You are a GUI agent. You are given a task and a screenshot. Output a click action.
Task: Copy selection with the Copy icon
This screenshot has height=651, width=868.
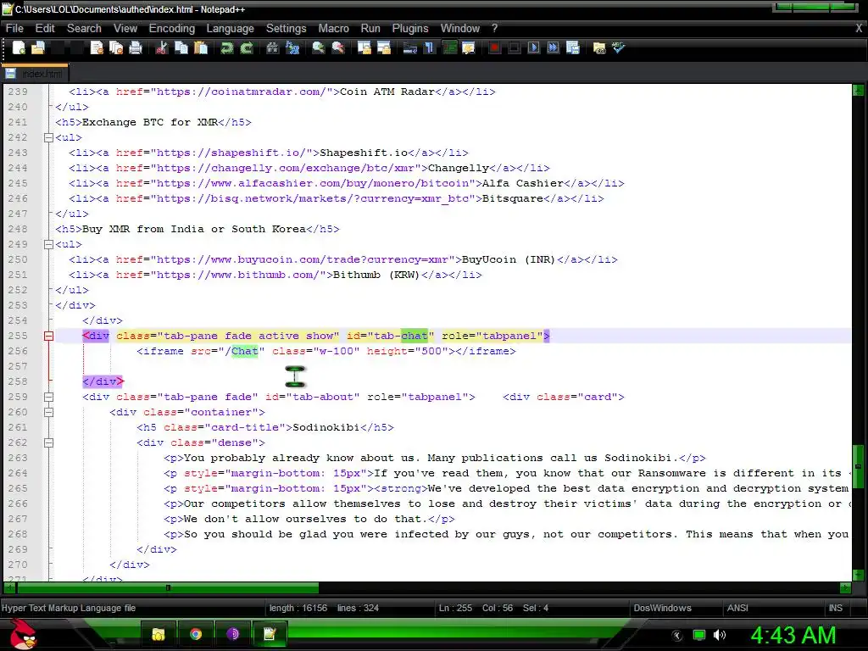(181, 48)
